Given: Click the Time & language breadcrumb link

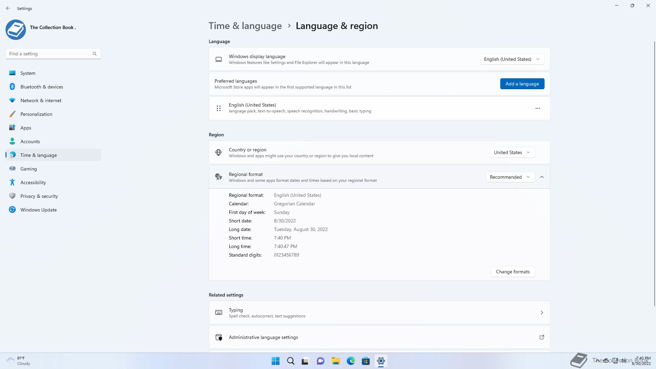Looking at the screenshot, I should tap(245, 26).
